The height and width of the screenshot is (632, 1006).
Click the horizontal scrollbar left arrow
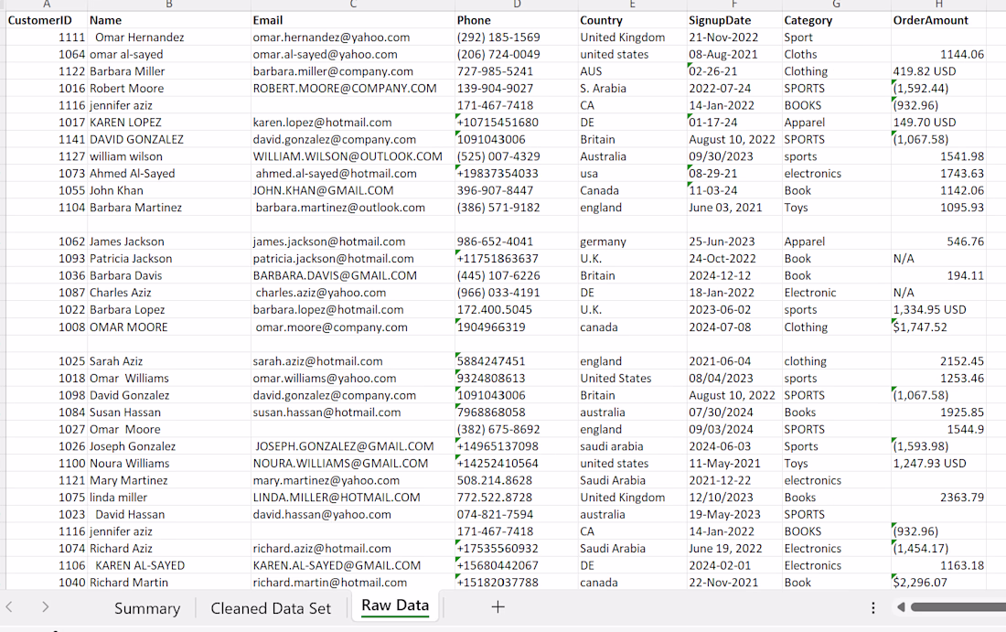[x=900, y=607]
